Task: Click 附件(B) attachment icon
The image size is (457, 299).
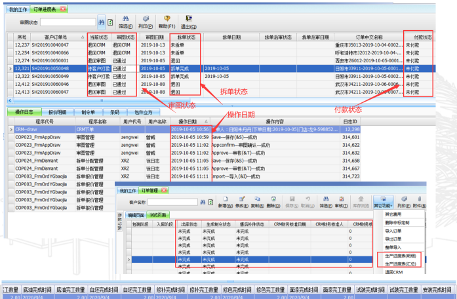Action: (420, 202)
